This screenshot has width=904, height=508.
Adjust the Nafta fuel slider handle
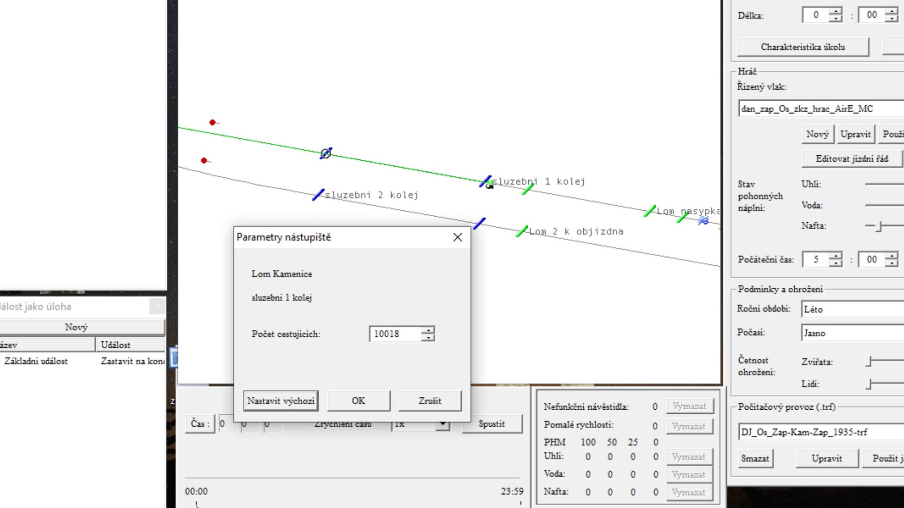879,226
